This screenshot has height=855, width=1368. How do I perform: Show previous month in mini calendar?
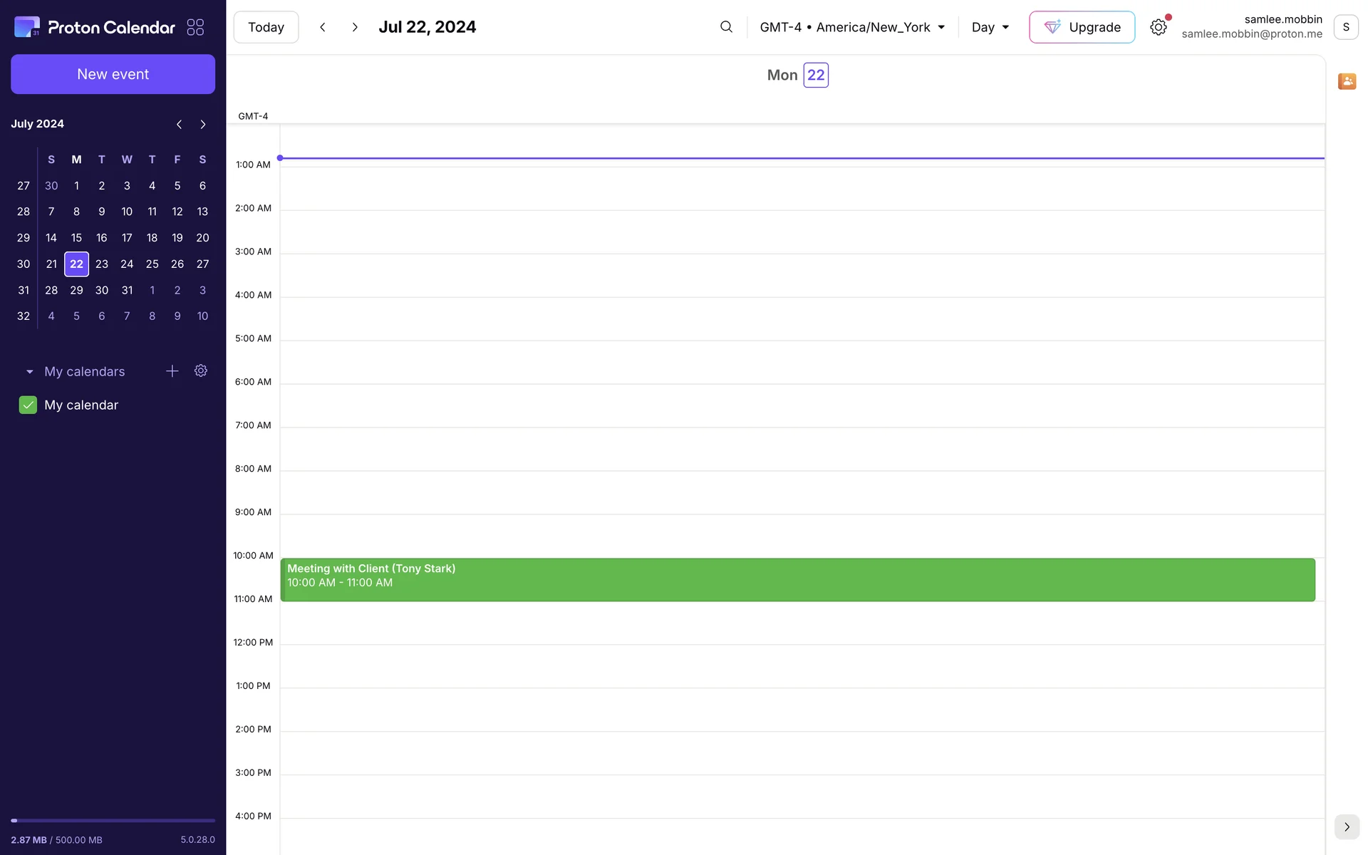[x=179, y=124]
